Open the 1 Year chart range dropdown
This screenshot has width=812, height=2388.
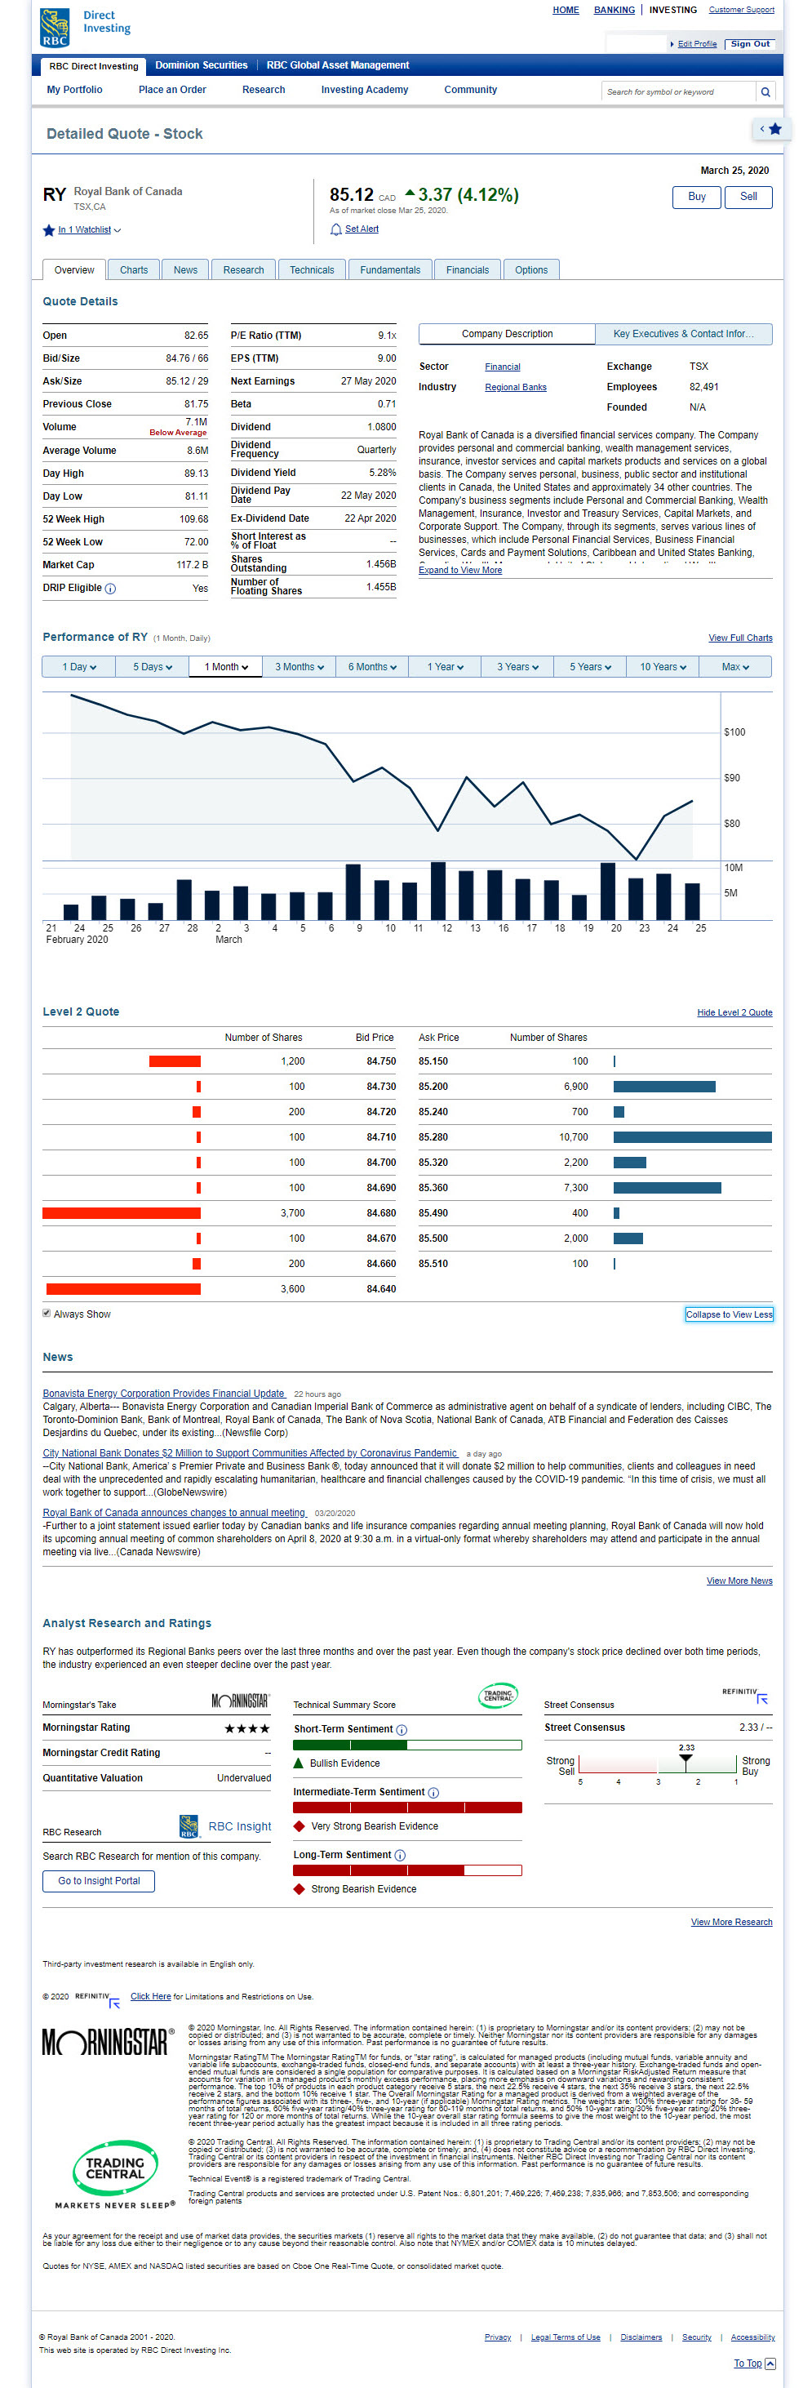pos(445,666)
